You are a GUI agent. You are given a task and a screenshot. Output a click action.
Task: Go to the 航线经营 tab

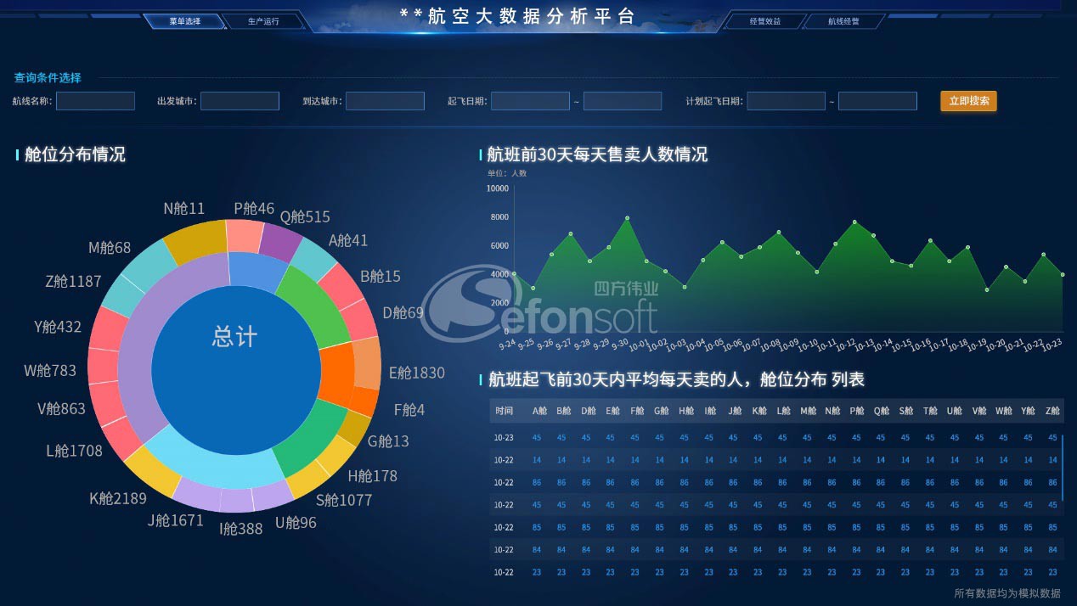[x=843, y=21]
